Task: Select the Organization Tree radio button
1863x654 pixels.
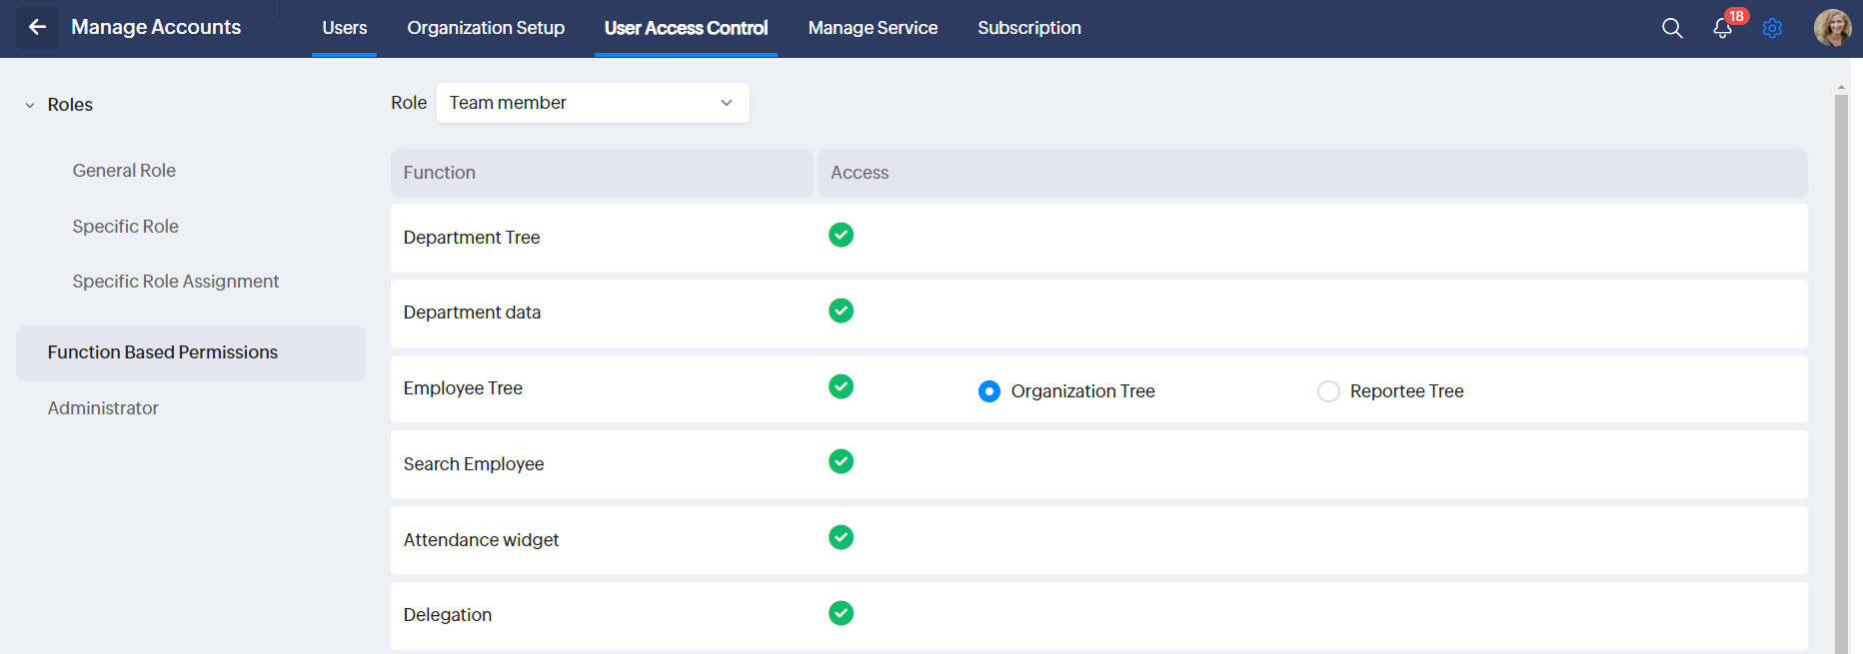Action: click(989, 391)
